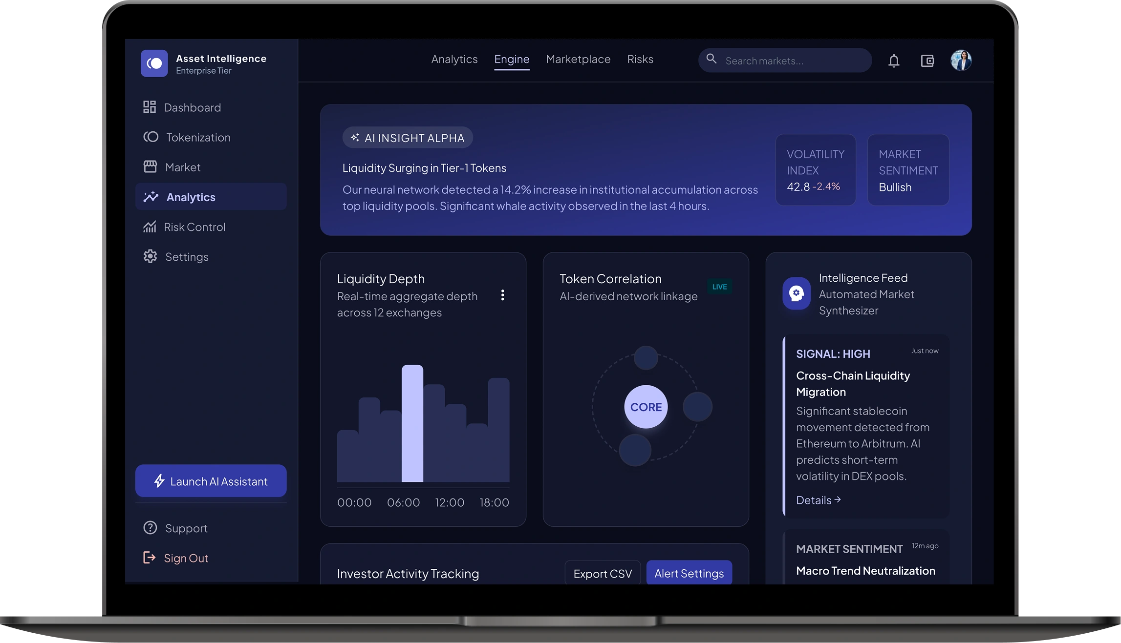This screenshot has width=1121, height=643.
Task: Click the 06:00 axis label
Action: coord(403,502)
